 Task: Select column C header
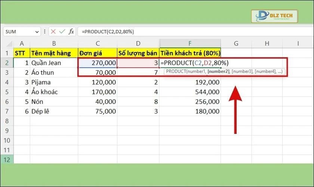98,43
